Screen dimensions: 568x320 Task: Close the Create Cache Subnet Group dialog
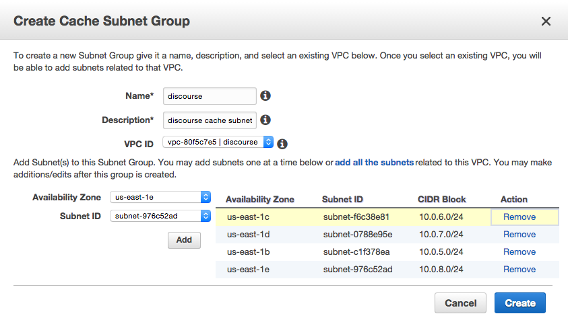pyautogui.click(x=546, y=21)
